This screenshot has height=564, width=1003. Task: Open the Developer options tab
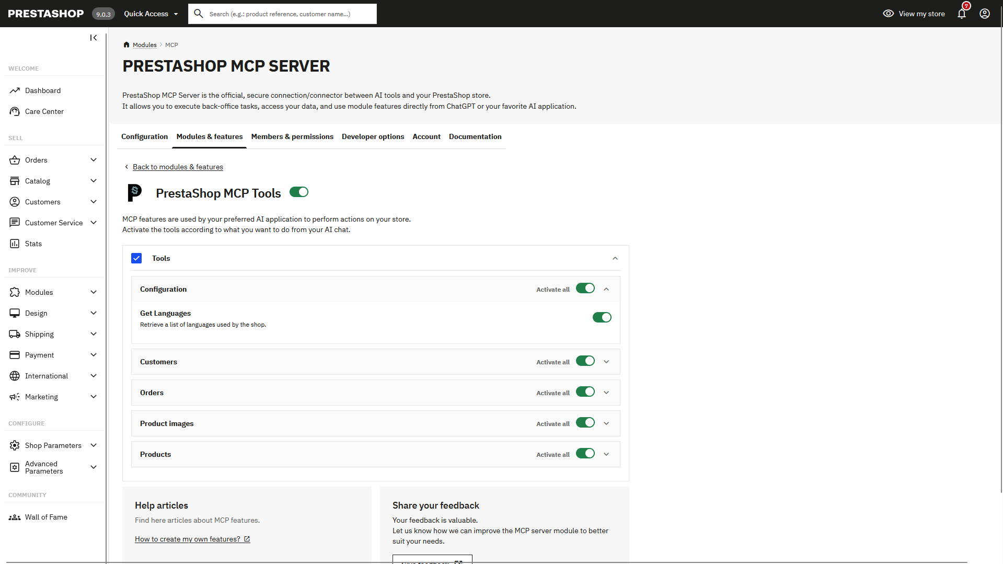pyautogui.click(x=373, y=136)
